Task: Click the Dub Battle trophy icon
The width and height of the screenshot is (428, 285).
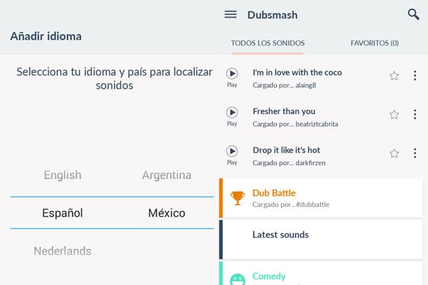Action: click(x=238, y=198)
